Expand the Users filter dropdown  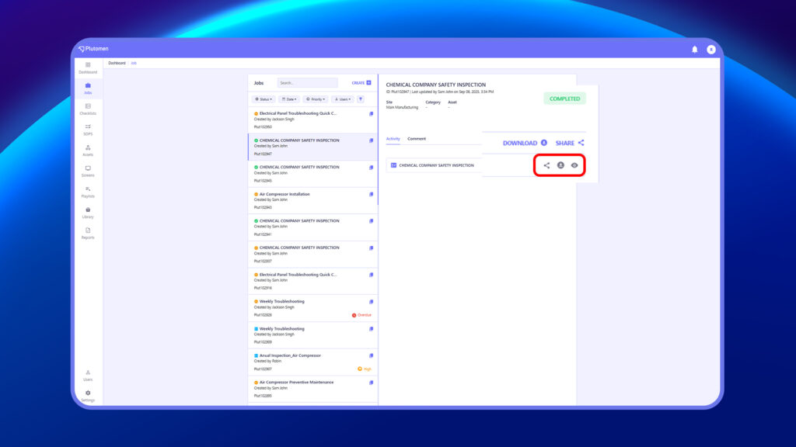343,99
